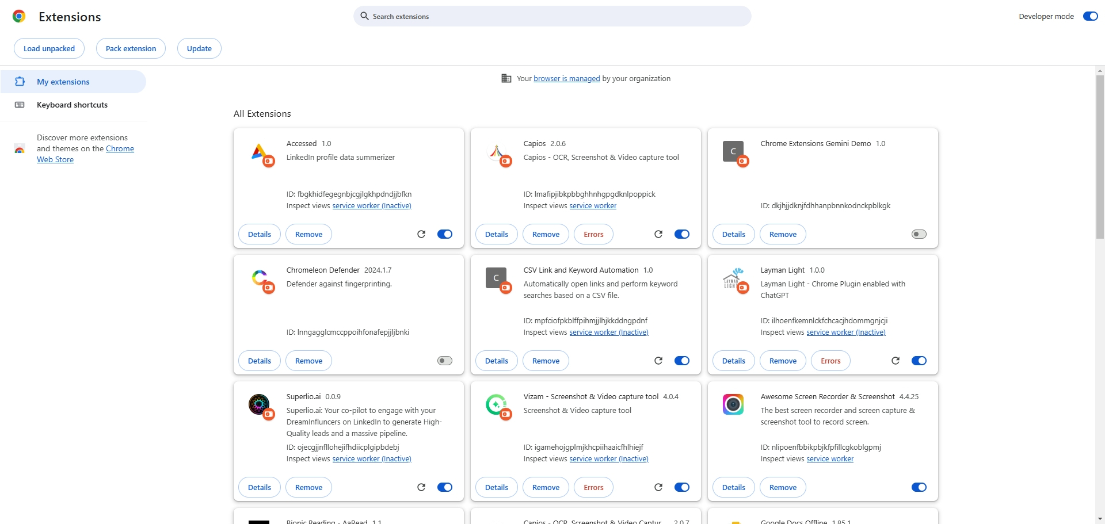This screenshot has height=524, width=1105.
Task: Click the vertical scrollbar thumb
Action: 1100,156
